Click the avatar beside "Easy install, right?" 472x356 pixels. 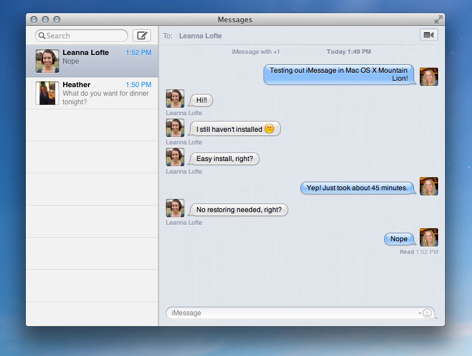point(175,157)
